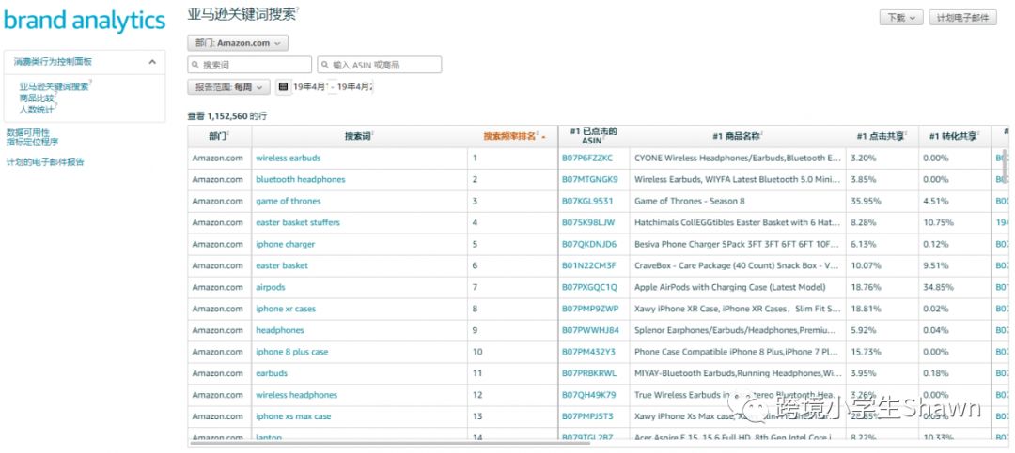Open ASIN B07PM432Y3
1015x453 pixels.
click(588, 353)
